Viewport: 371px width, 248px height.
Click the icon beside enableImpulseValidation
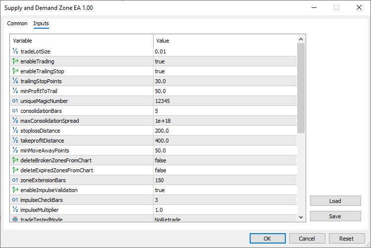coord(15,190)
